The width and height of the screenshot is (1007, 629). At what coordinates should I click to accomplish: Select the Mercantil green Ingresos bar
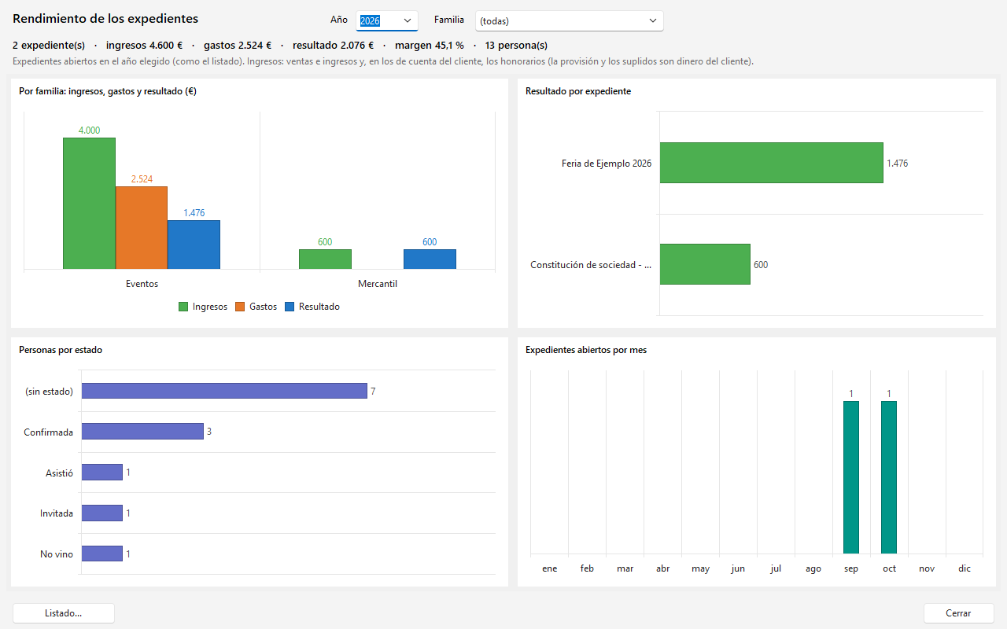325,259
